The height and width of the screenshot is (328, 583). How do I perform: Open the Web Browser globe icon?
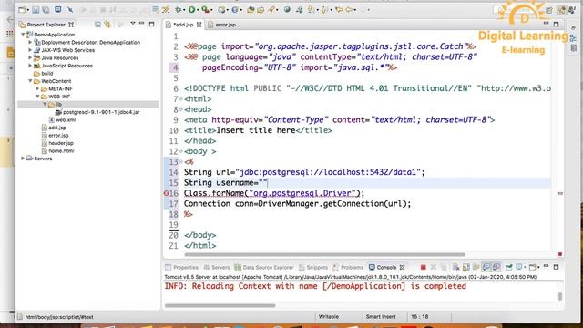(x=287, y=10)
